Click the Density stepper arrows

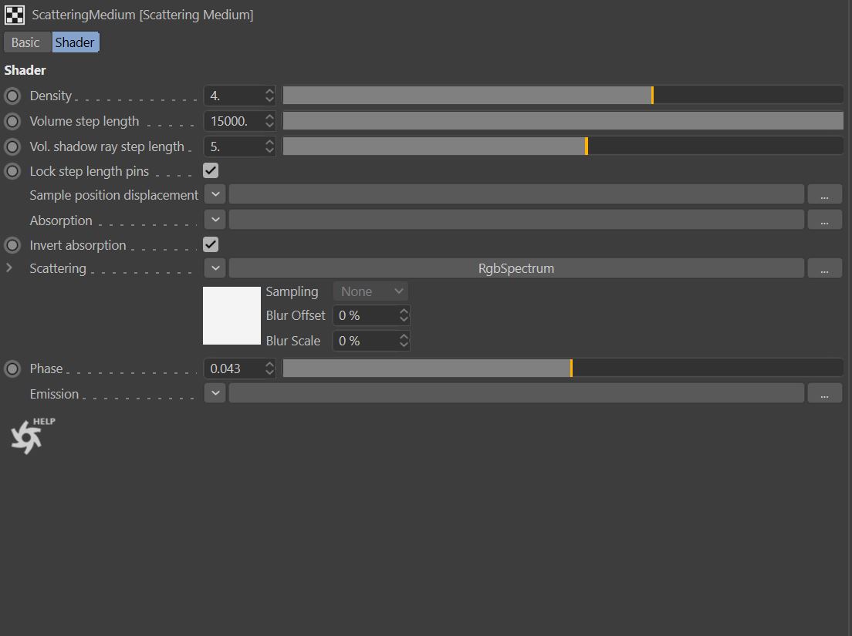pos(269,96)
